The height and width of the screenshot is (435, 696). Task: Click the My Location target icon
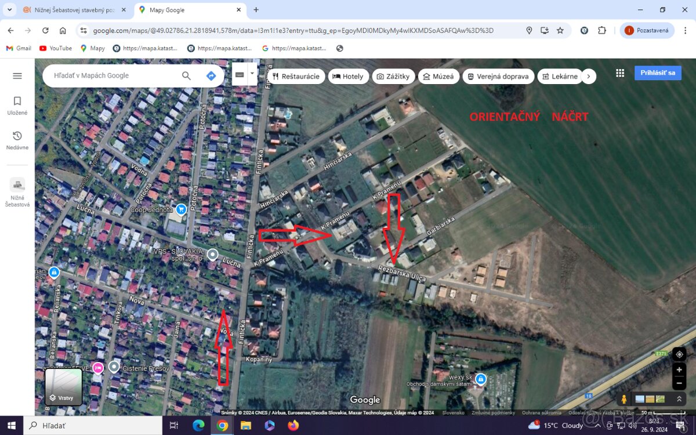tap(679, 354)
